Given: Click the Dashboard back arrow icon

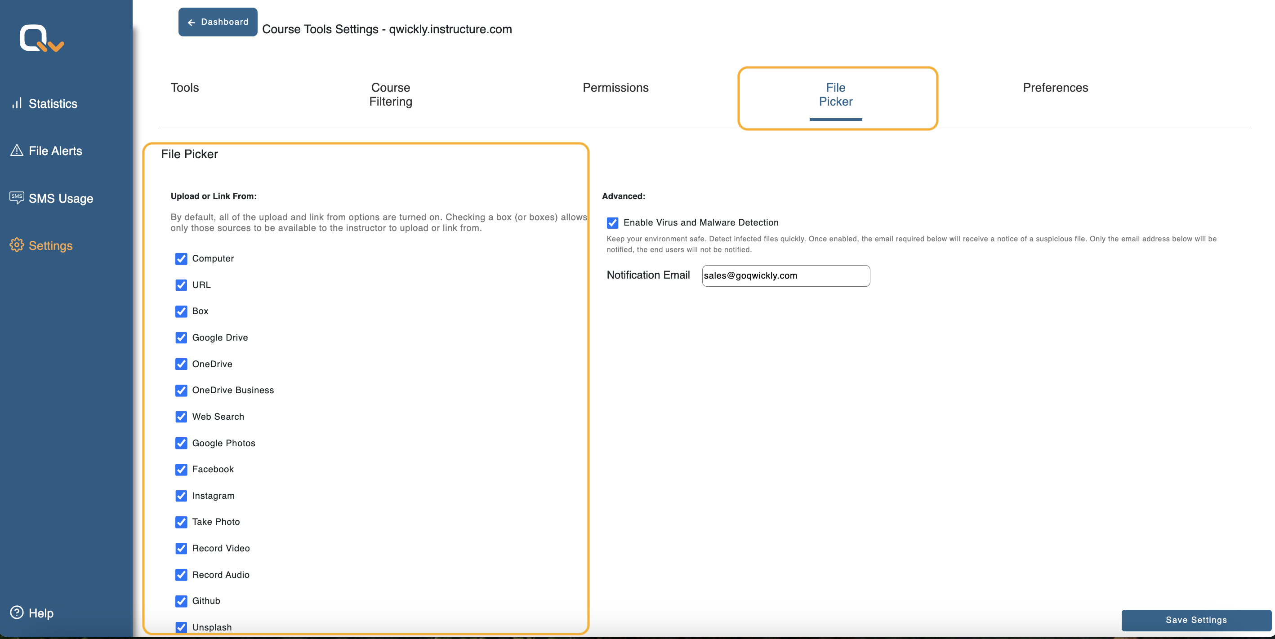Looking at the screenshot, I should [x=191, y=22].
